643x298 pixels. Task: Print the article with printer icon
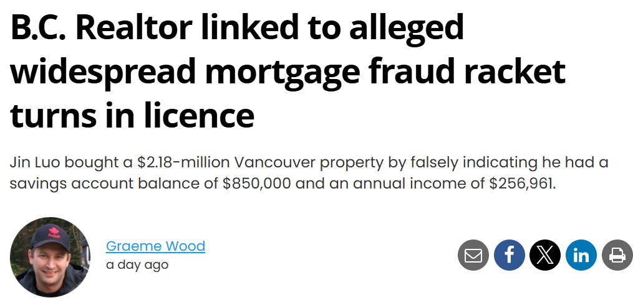coord(617,255)
